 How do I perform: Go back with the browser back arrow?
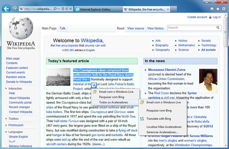pos(6,9)
